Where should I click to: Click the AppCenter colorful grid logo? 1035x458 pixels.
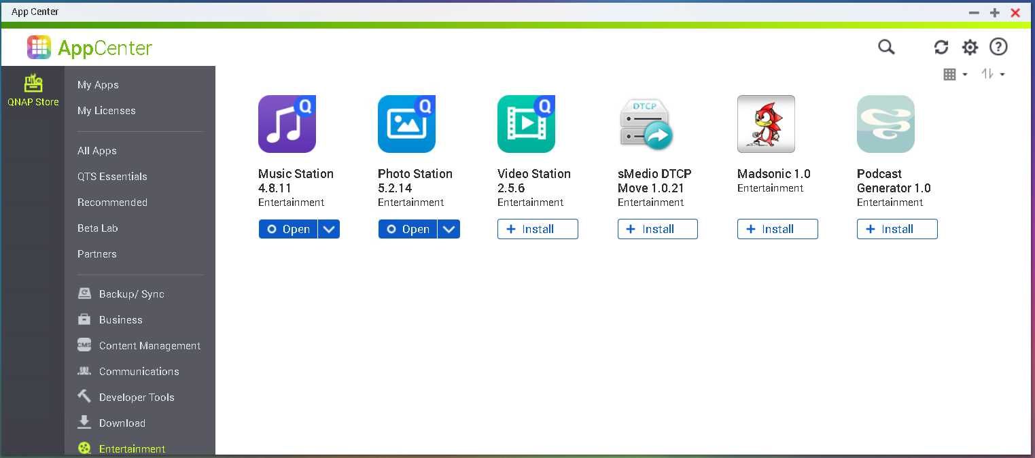[x=39, y=47]
